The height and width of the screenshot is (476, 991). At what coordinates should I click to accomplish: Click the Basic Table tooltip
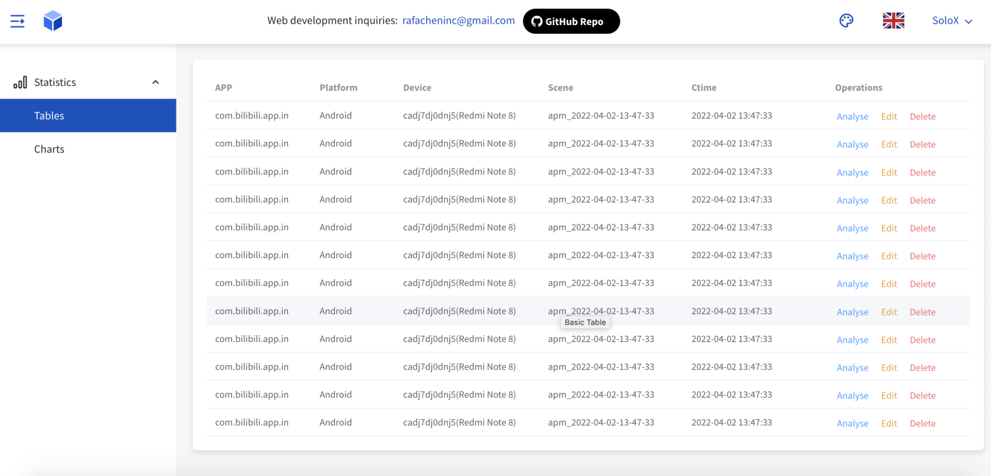pyautogui.click(x=585, y=322)
